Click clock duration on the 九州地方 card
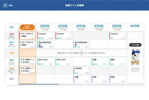Viewport: 149px width, 100px height. (87, 73)
